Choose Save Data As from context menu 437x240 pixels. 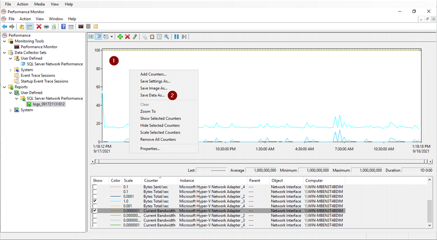coord(152,96)
